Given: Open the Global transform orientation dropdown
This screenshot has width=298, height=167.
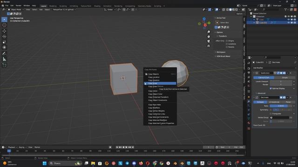Looking at the screenshot, I should pos(110,9).
